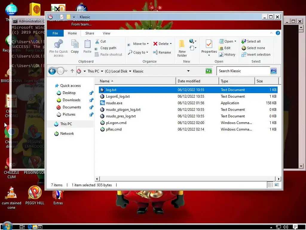Rename the selected file
This screenshot has height=230, width=306.
(162, 52)
